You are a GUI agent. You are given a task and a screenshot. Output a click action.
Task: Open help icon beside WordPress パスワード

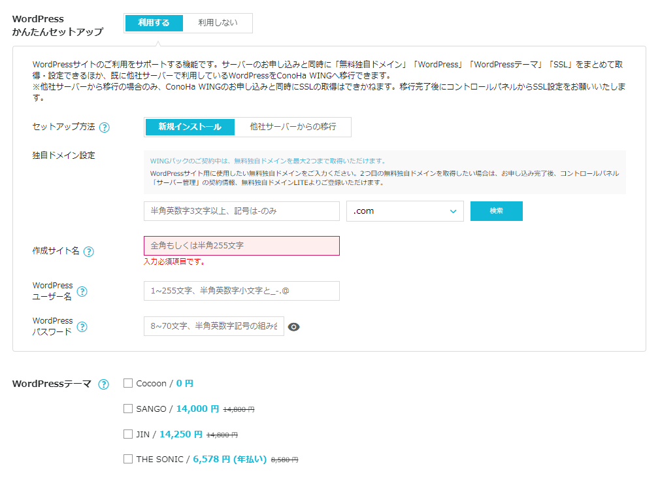tap(82, 327)
